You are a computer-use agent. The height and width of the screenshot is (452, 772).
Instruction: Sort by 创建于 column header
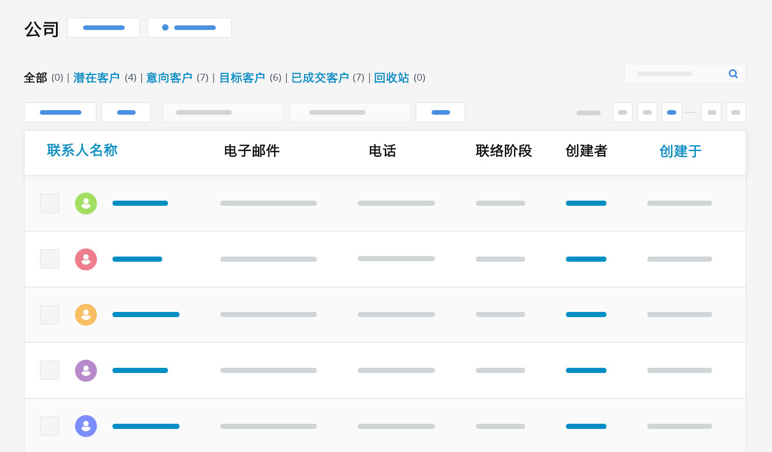point(680,152)
